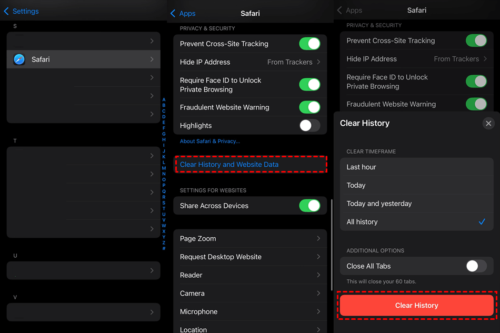This screenshot has width=500, height=333.
Task: Open the Safari row in Settings list
Action: [x=84, y=59]
